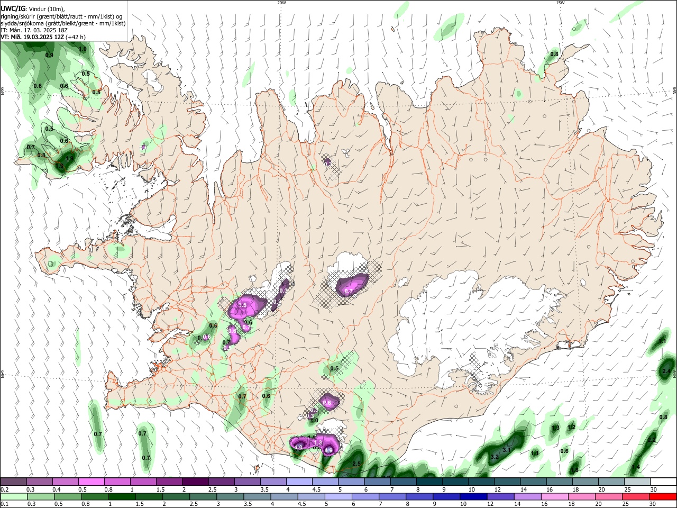Pick the white swatch ending the snow legend
This screenshot has height=508, width=677.
664,482
